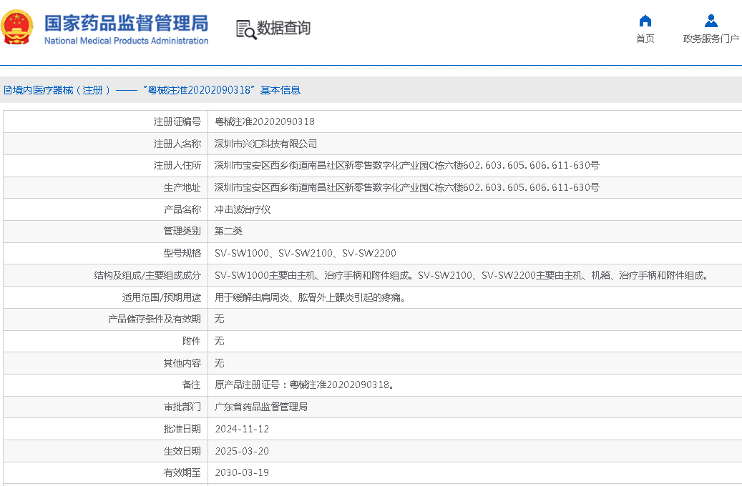Select product name 冲击波治疗仪
Viewport: 742px width, 486px height.
click(243, 209)
